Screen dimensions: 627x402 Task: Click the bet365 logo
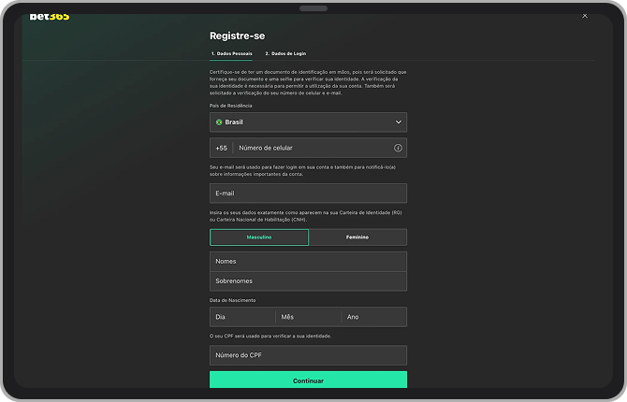click(50, 17)
